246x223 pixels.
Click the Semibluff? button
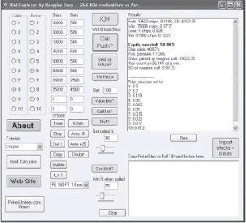(x=105, y=169)
